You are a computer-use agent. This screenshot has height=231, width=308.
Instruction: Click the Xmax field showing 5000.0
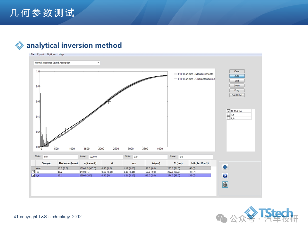coord(106,157)
